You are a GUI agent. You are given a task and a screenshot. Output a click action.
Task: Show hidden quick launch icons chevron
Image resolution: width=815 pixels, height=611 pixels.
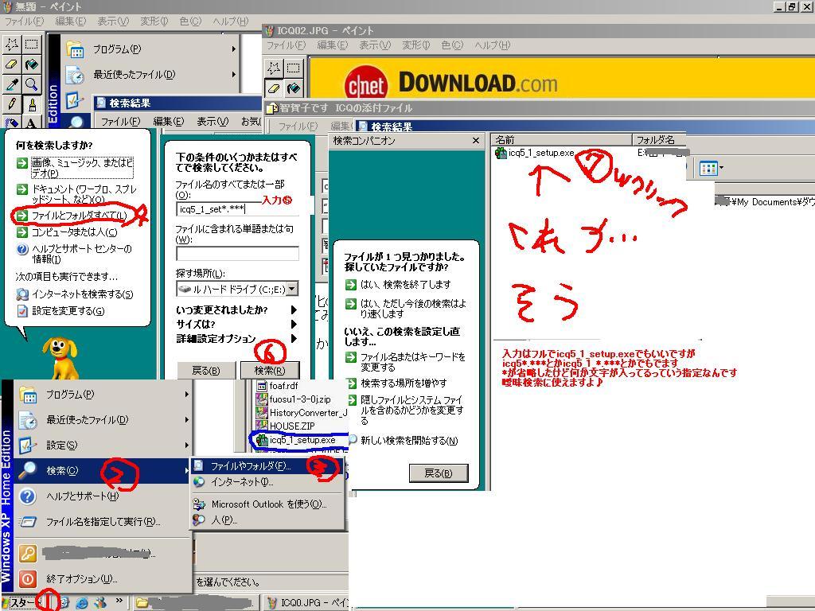[119, 601]
